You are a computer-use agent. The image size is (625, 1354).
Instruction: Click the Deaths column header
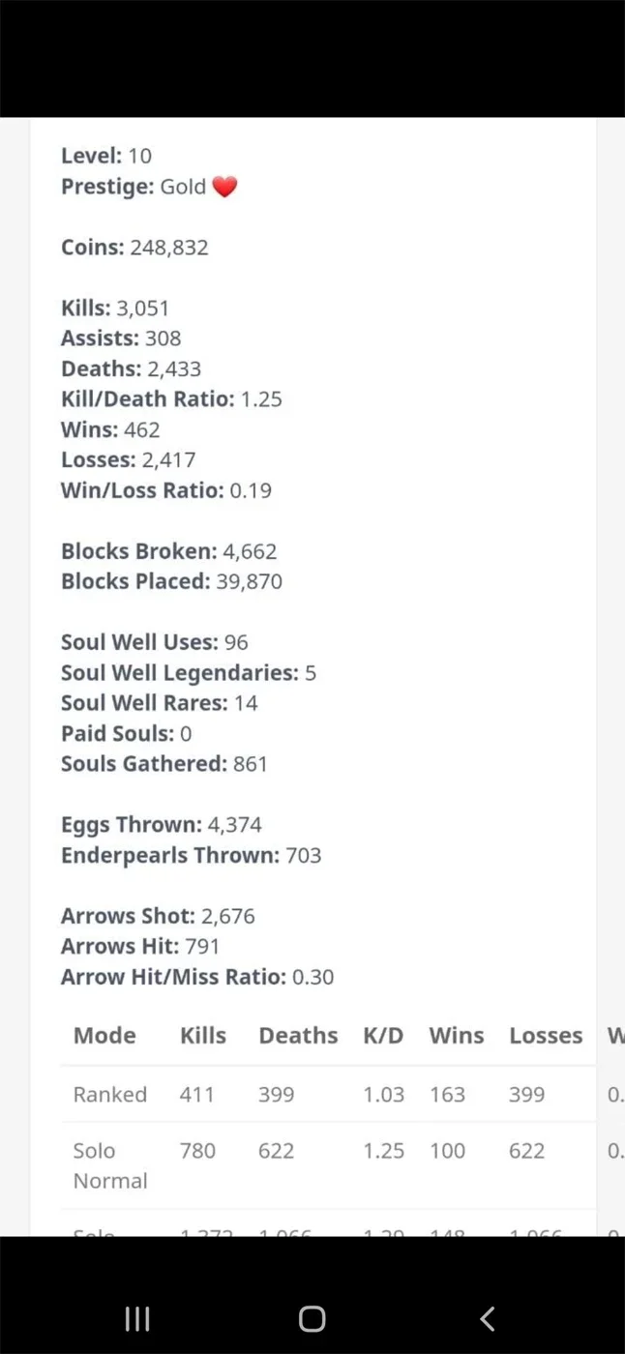pyautogui.click(x=298, y=1035)
